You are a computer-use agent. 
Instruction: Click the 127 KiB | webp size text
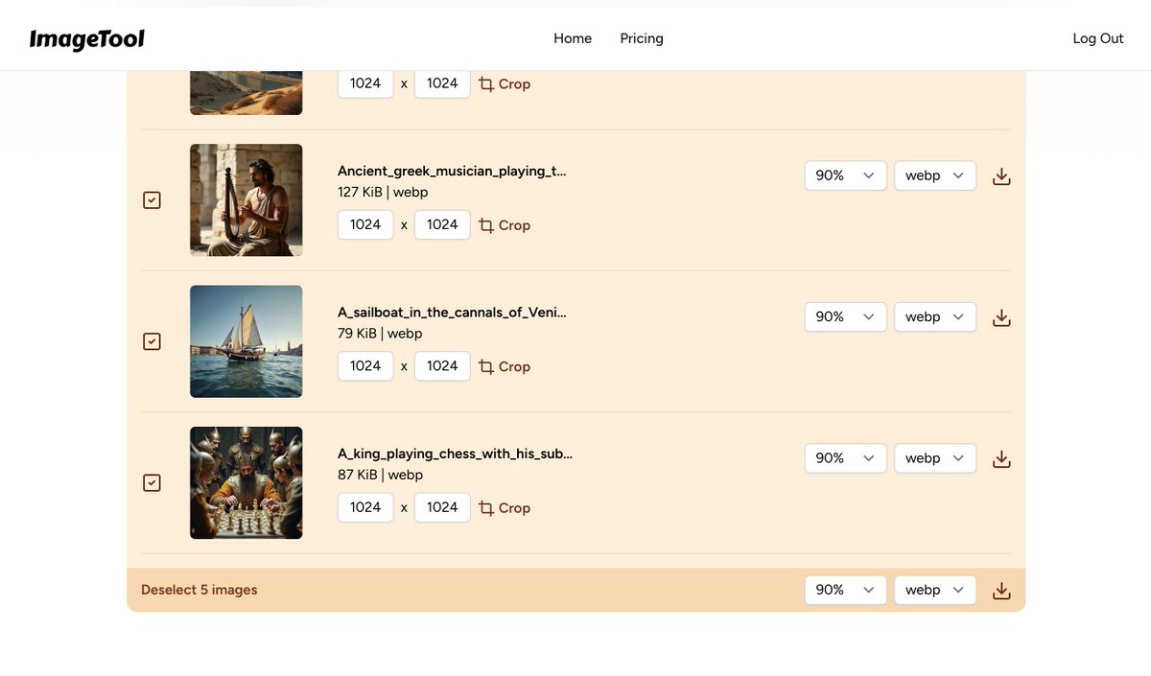tap(383, 192)
